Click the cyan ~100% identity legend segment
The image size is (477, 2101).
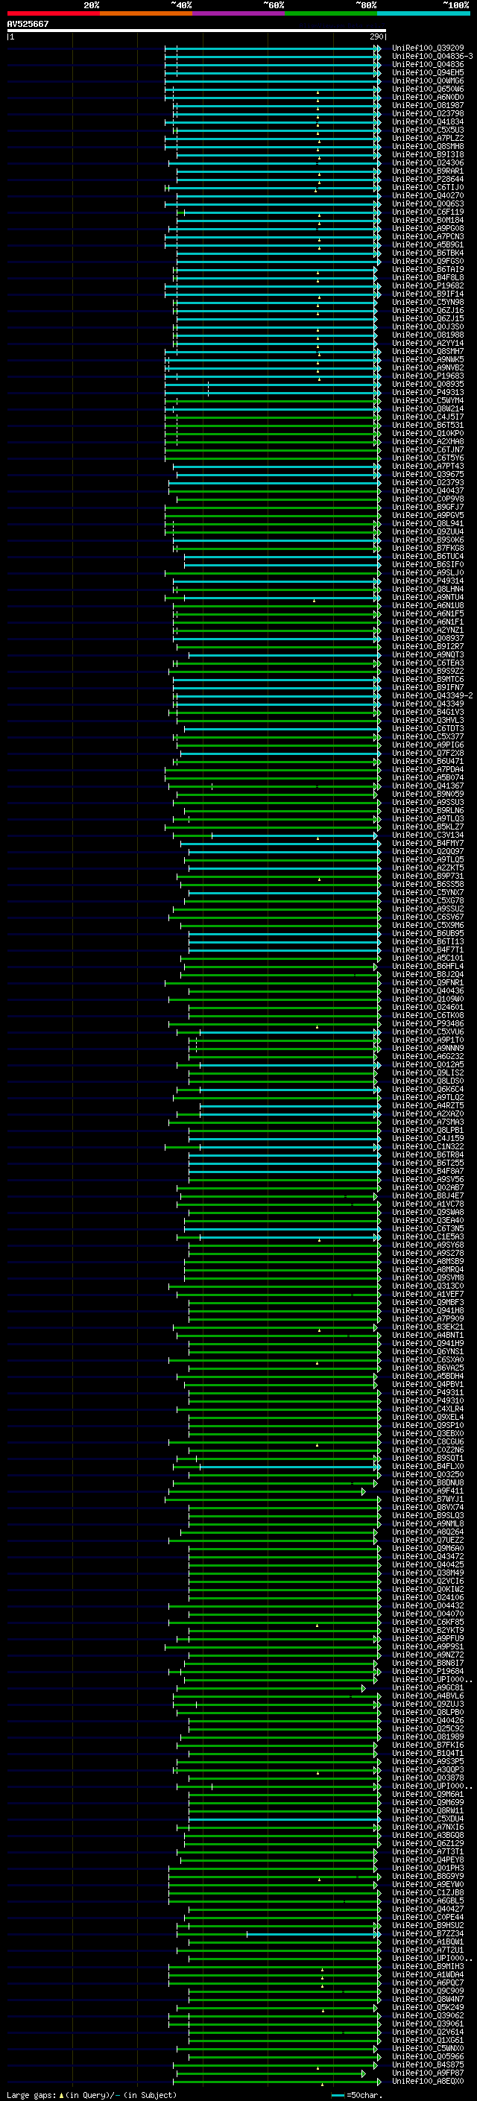423,13
